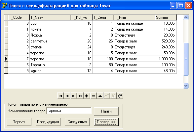Select the 'фужер' cell
This screenshot has height=132, width=194.
point(50,71)
